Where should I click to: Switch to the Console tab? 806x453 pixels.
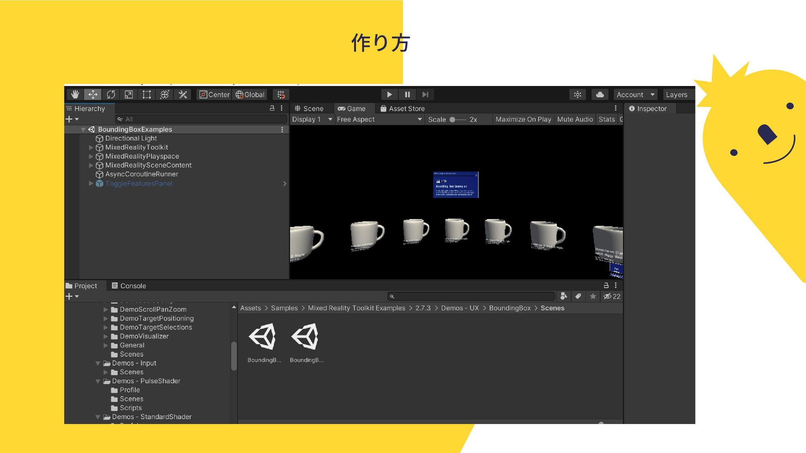point(129,286)
